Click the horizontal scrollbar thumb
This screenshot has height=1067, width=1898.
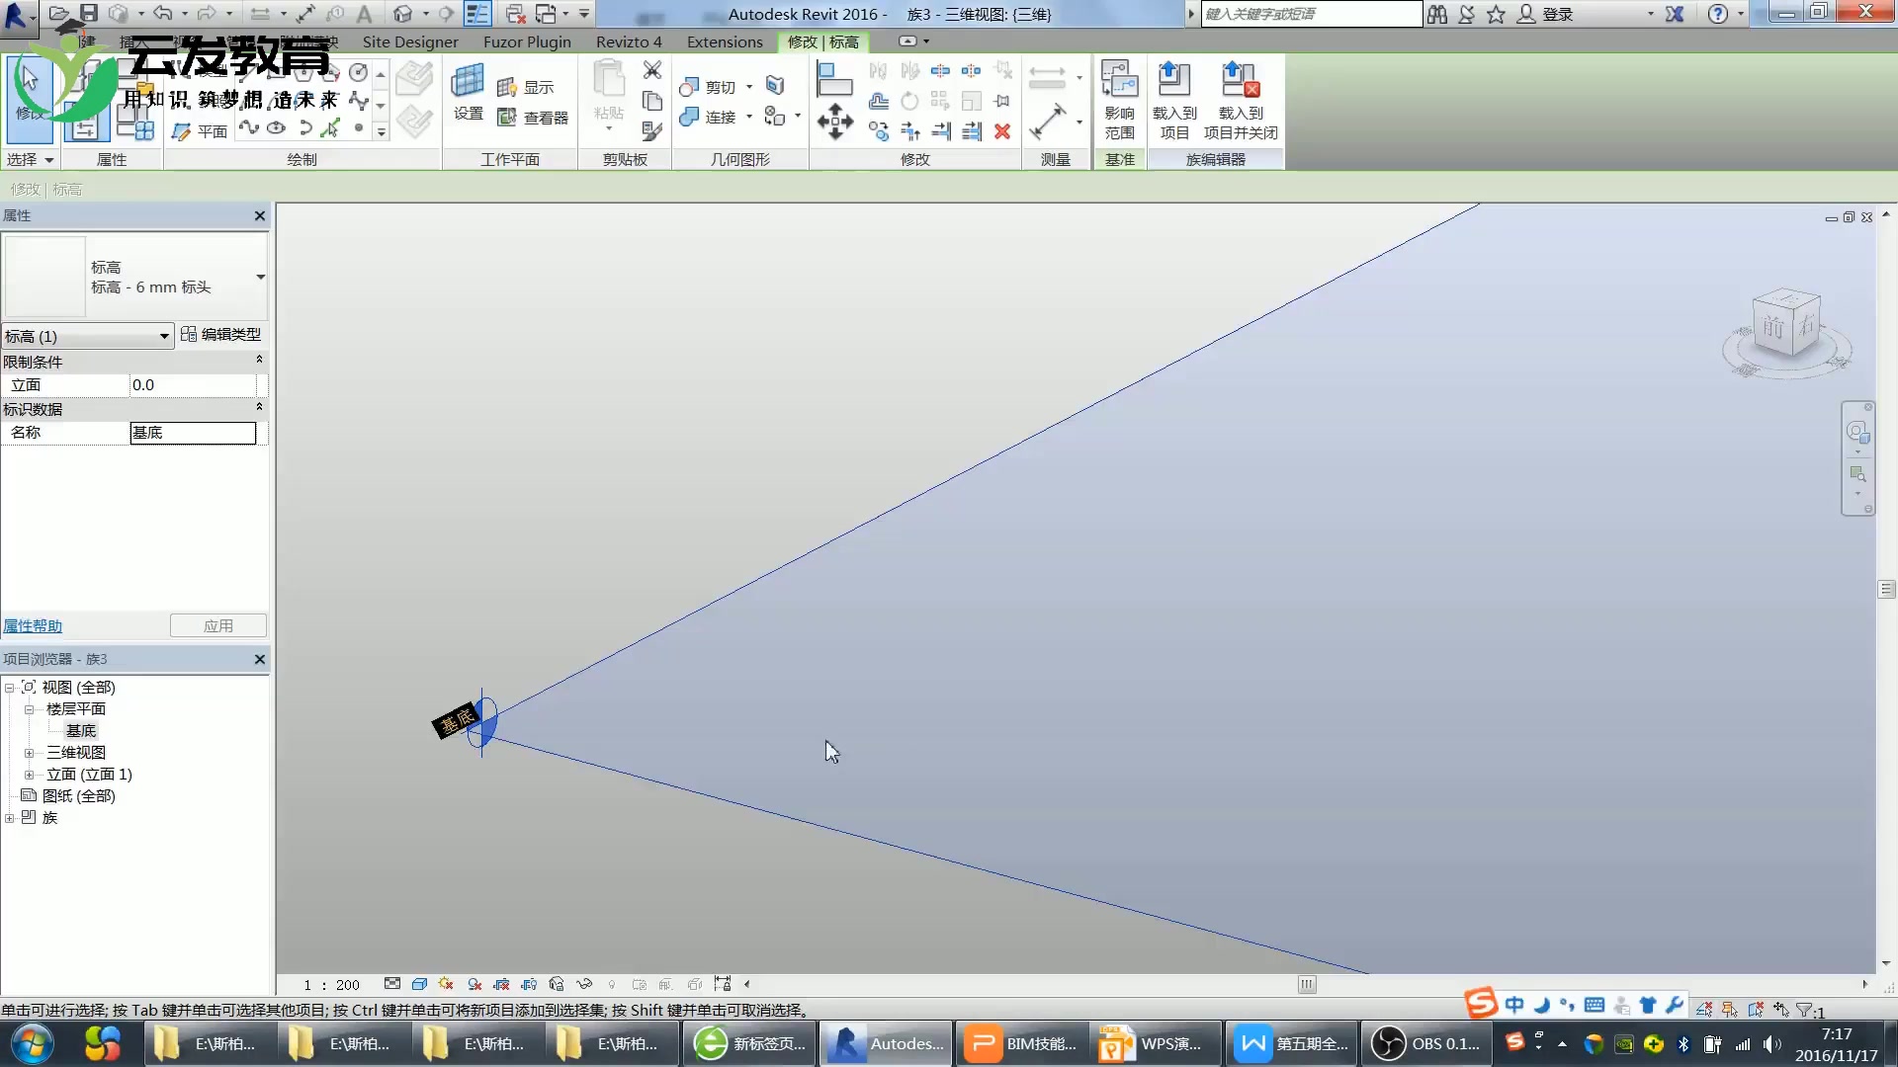tap(1307, 984)
